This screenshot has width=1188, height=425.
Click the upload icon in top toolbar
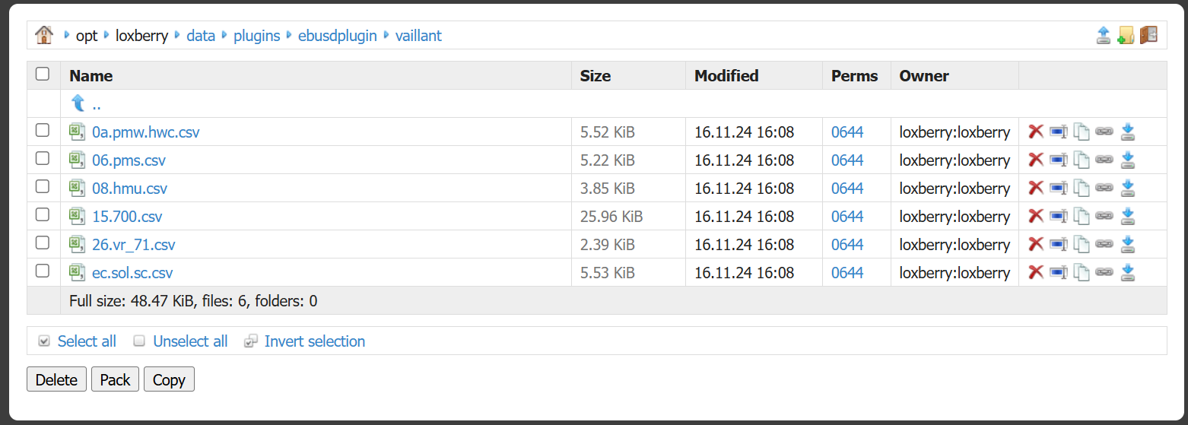pos(1104,35)
